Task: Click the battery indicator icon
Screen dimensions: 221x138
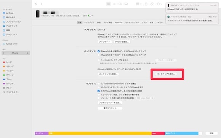Action: click(x=90, y=16)
